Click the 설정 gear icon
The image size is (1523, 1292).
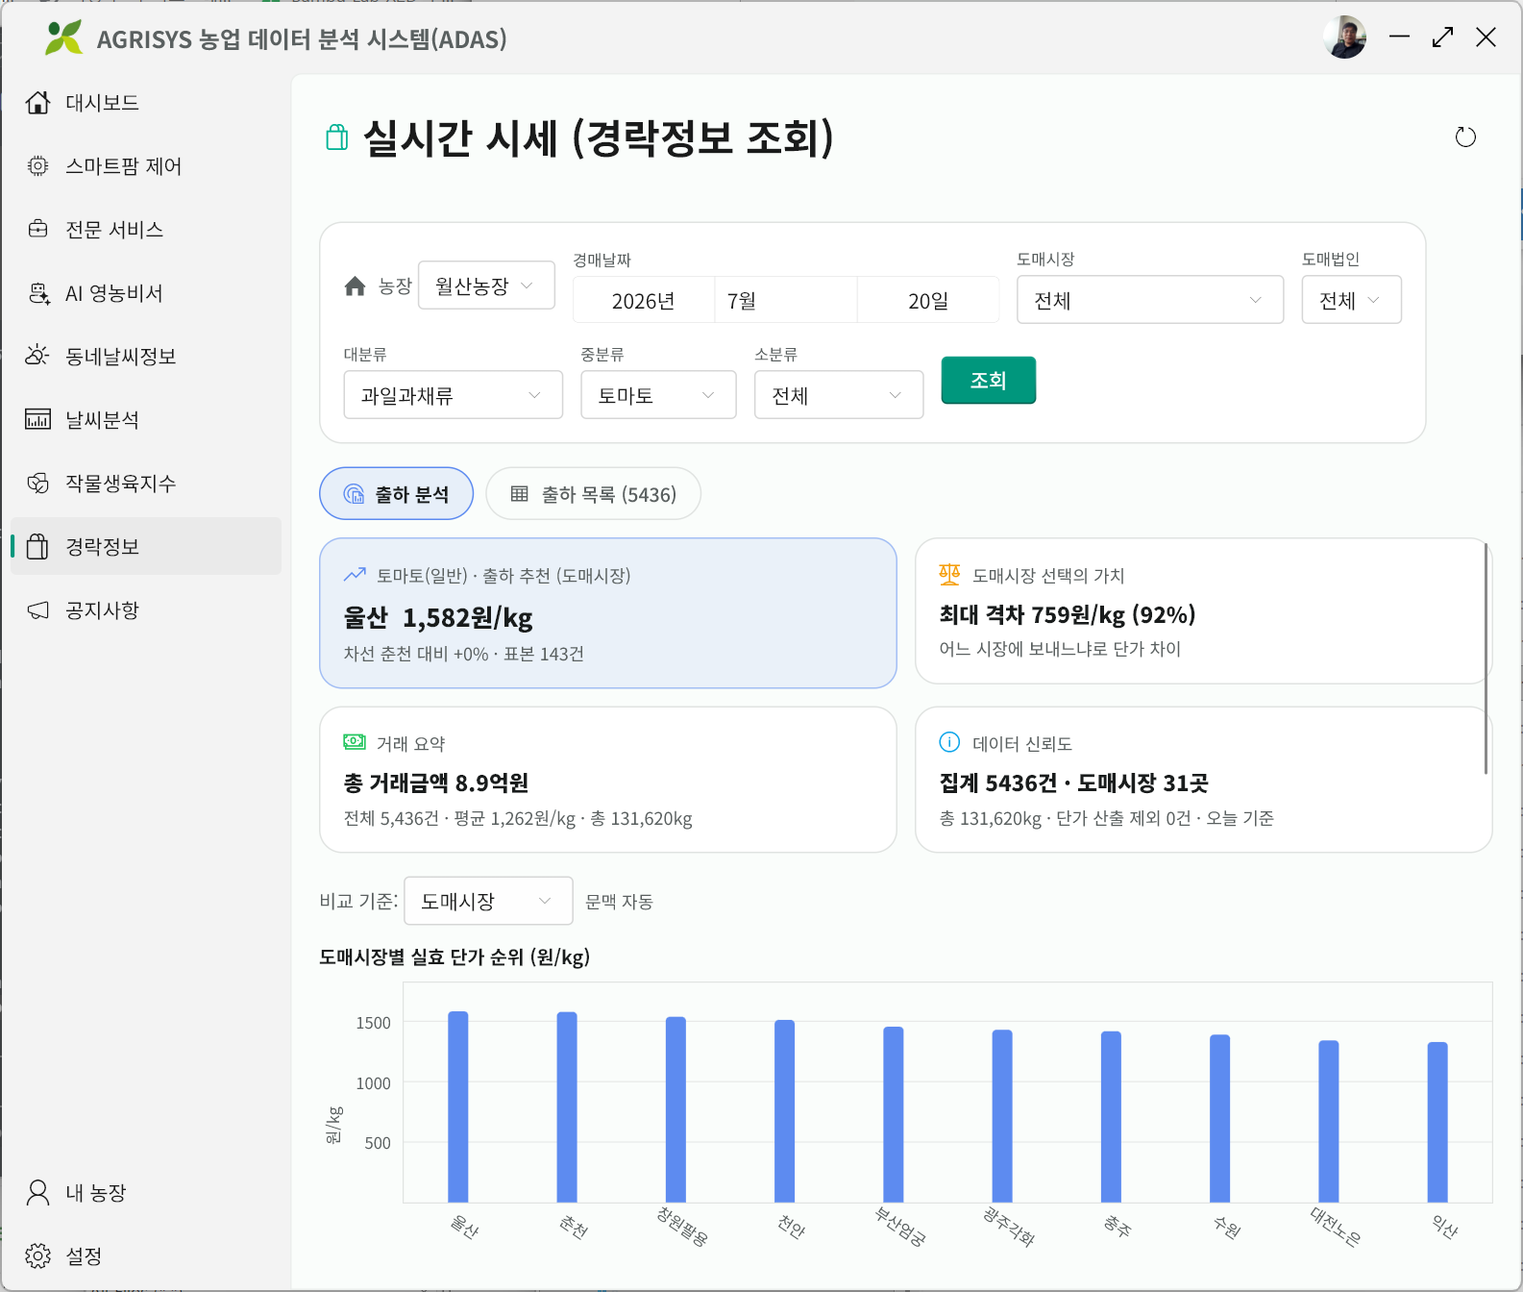click(37, 1256)
